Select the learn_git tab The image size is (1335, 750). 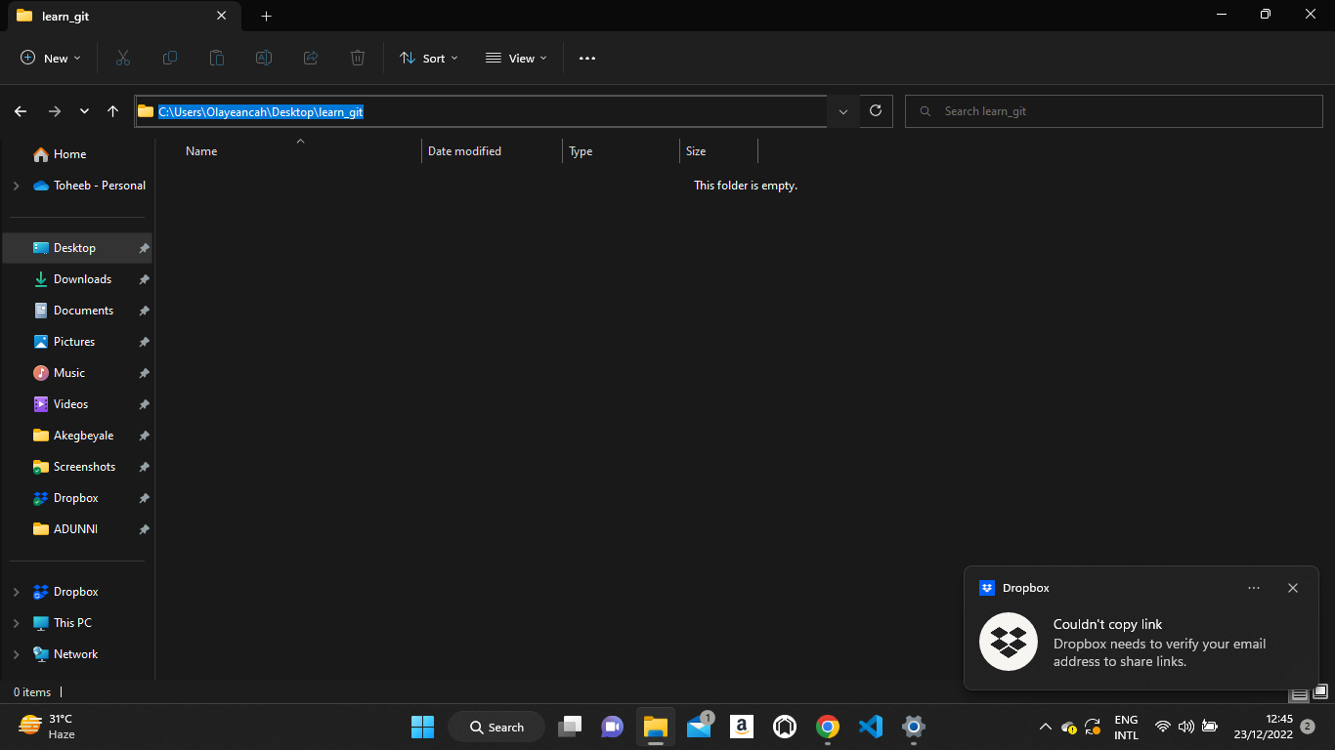point(123,16)
